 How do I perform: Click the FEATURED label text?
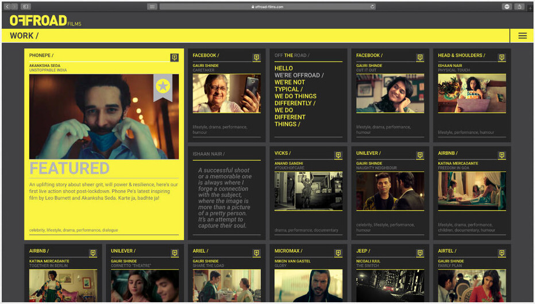click(x=70, y=168)
